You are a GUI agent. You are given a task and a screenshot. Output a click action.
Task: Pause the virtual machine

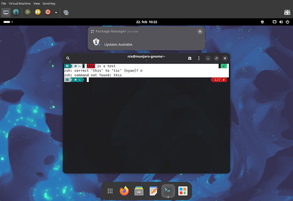tap(37, 12)
